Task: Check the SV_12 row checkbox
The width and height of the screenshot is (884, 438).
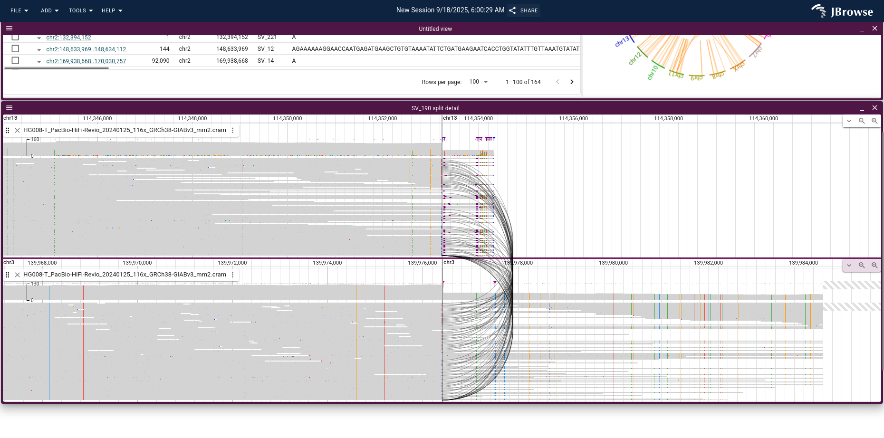Action: tap(15, 48)
